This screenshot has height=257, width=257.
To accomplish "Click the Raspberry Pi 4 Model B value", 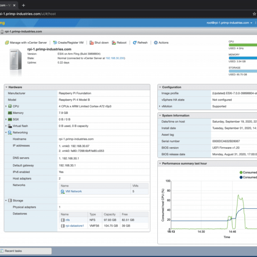I will 74,100.
